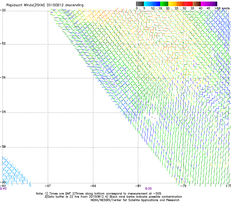Click the gray 0-5 knots legend color segment
This screenshot has height=202, width=231.
pos(140,4)
